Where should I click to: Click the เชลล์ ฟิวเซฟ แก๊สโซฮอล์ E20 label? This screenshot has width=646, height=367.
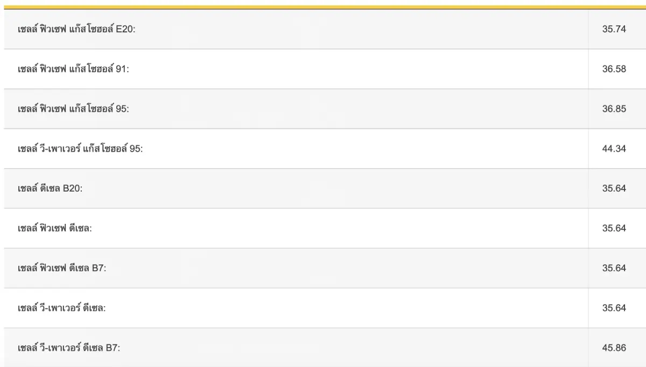click(x=77, y=29)
